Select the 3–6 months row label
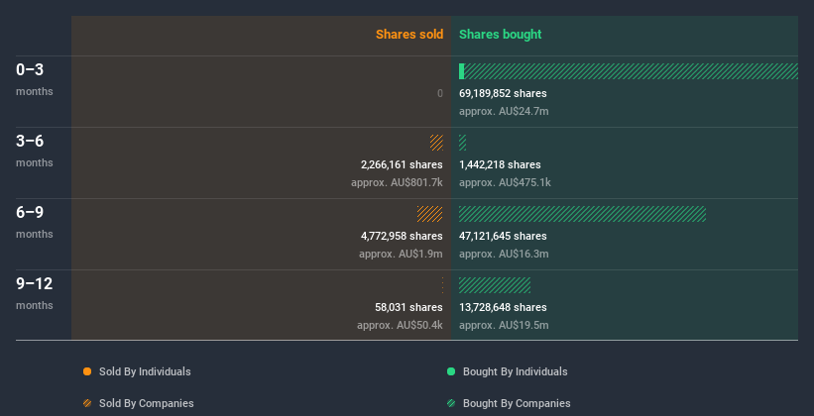The image size is (814, 416). click(x=35, y=151)
